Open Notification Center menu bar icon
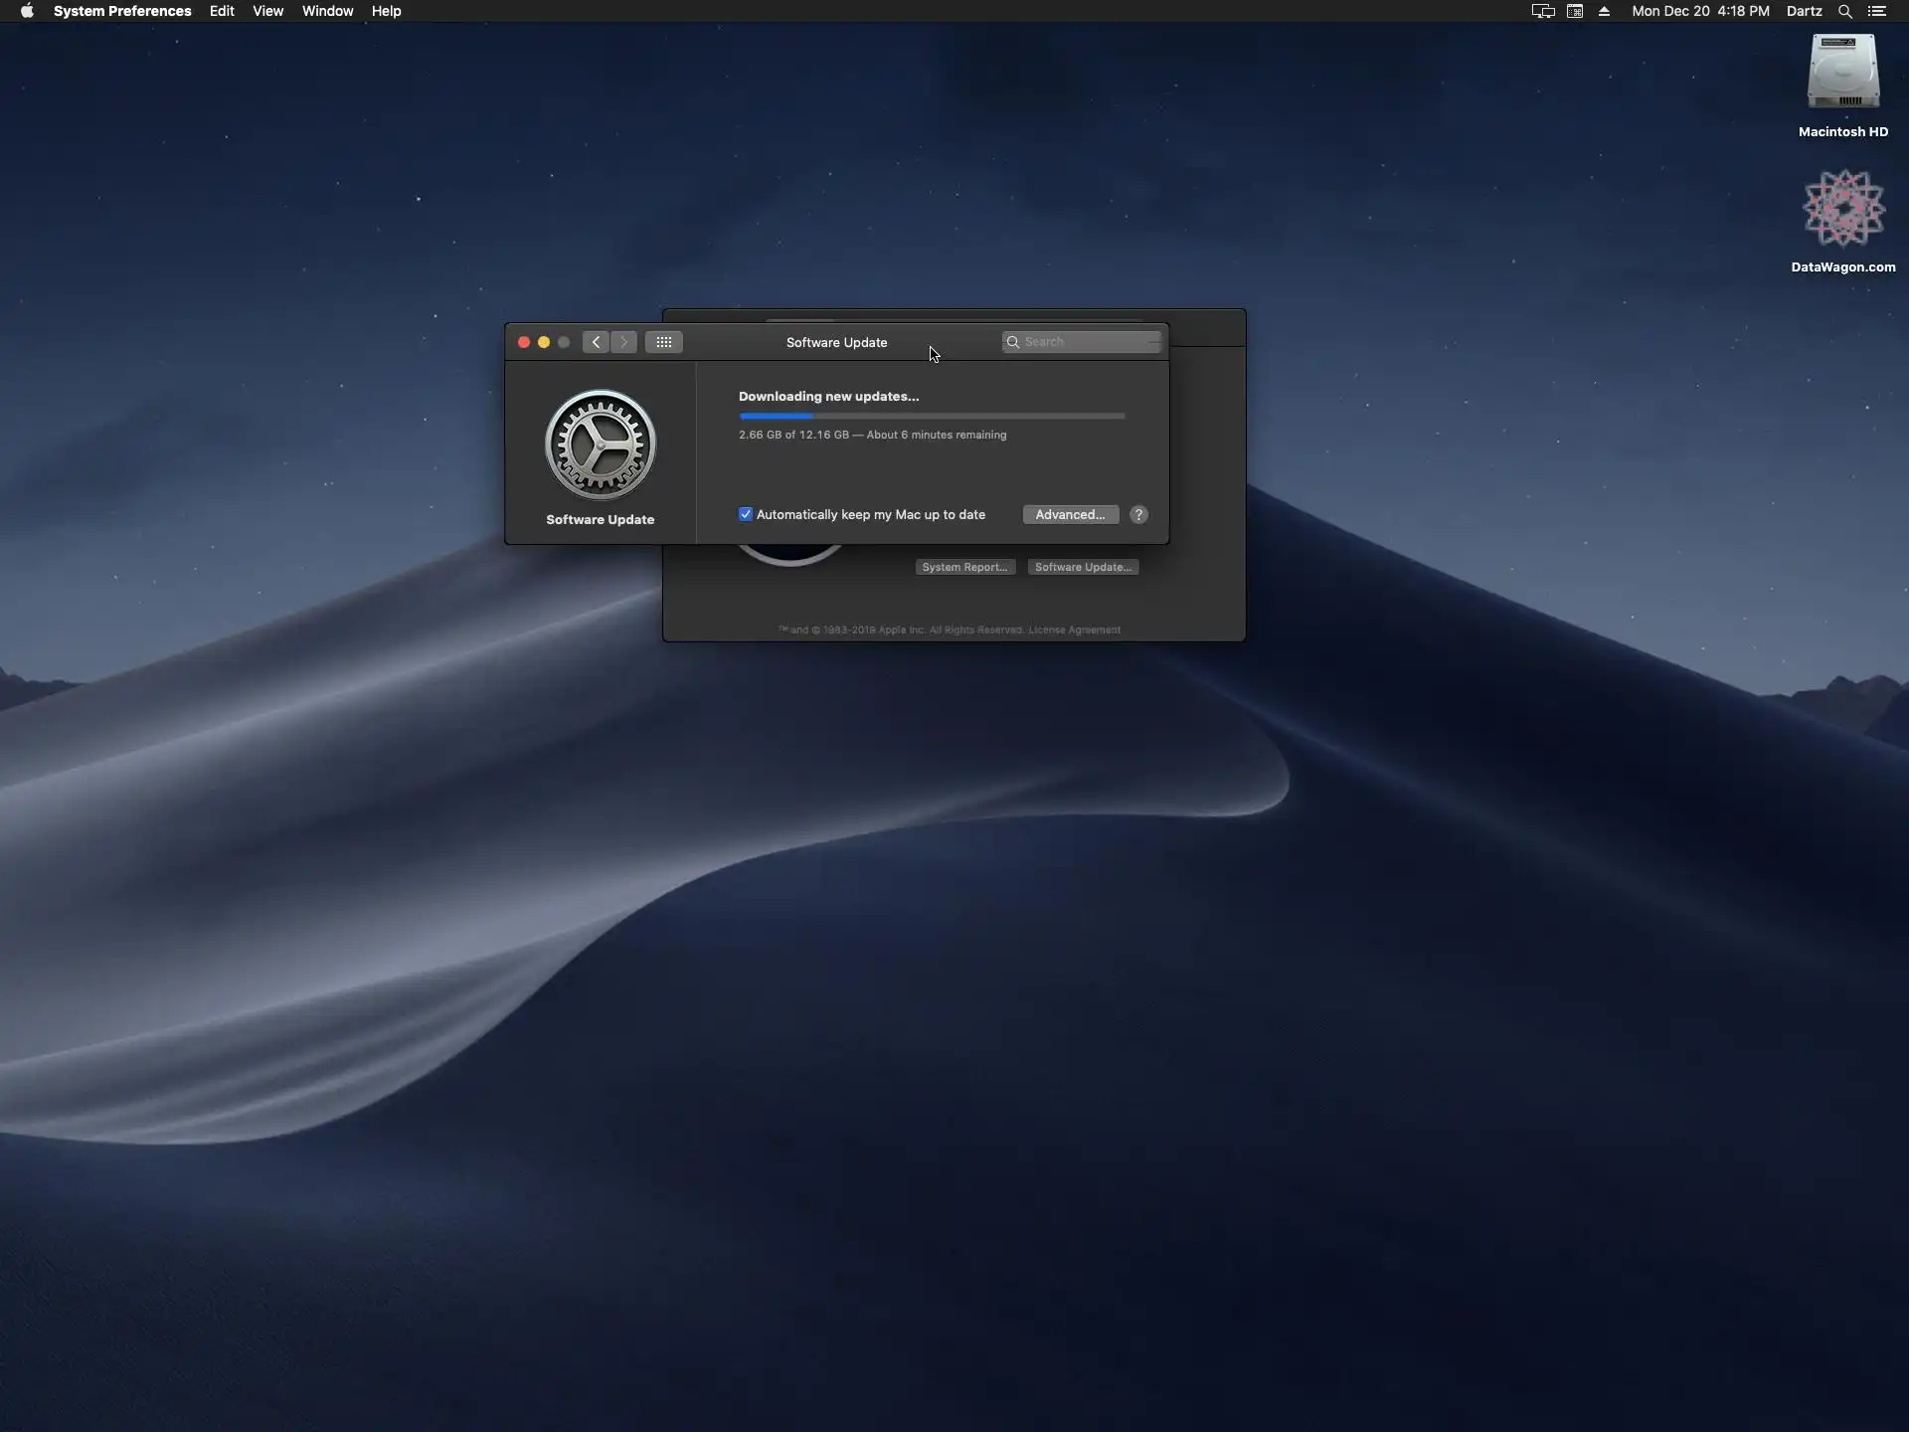This screenshot has width=1909, height=1432. 1877,11
